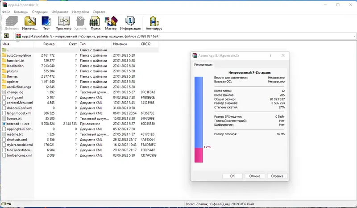Select the notepad++.exe file row
Screen dimensions: 357x208
pyautogui.click(x=79, y=124)
